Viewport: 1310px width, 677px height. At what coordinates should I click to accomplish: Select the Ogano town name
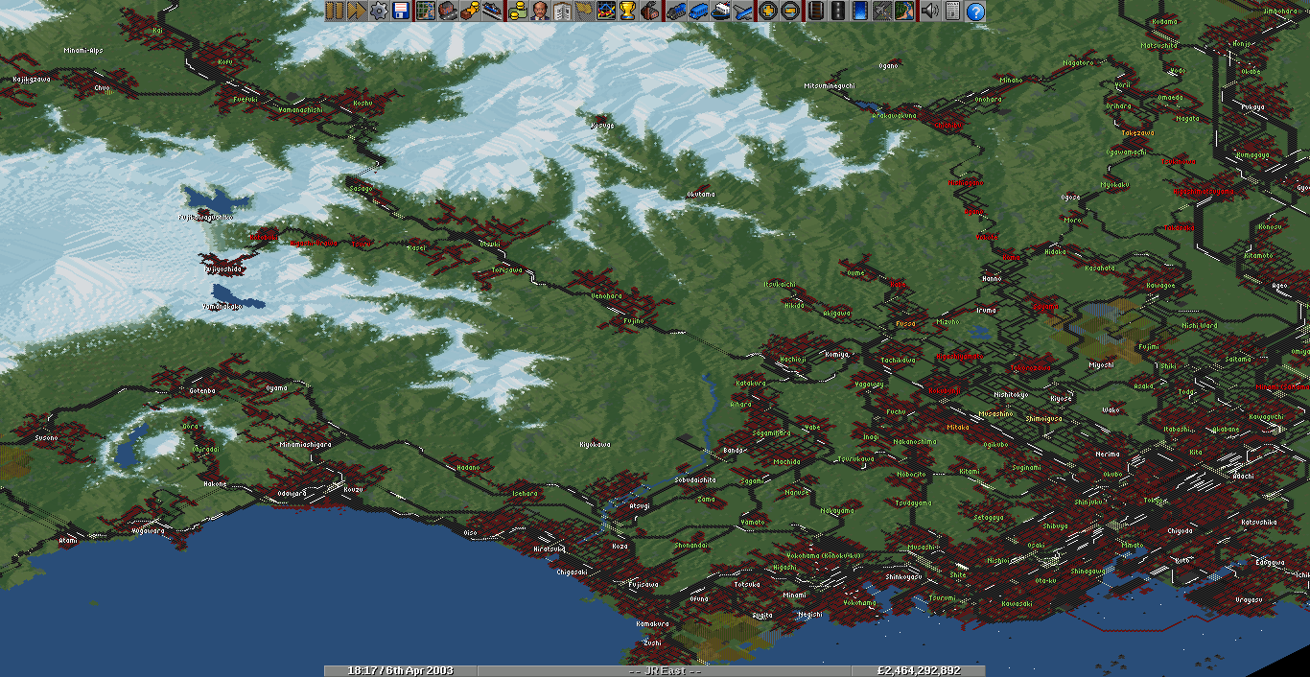click(889, 66)
